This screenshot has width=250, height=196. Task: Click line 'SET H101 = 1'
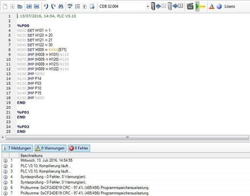(34, 30)
